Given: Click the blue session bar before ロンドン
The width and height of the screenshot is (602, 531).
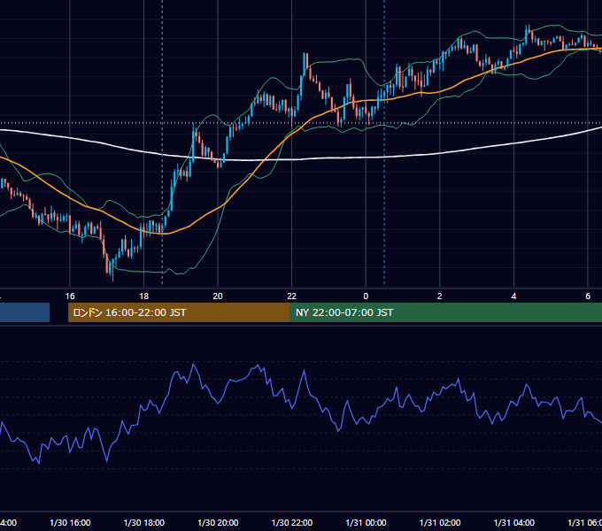Looking at the screenshot, I should pos(25,312).
